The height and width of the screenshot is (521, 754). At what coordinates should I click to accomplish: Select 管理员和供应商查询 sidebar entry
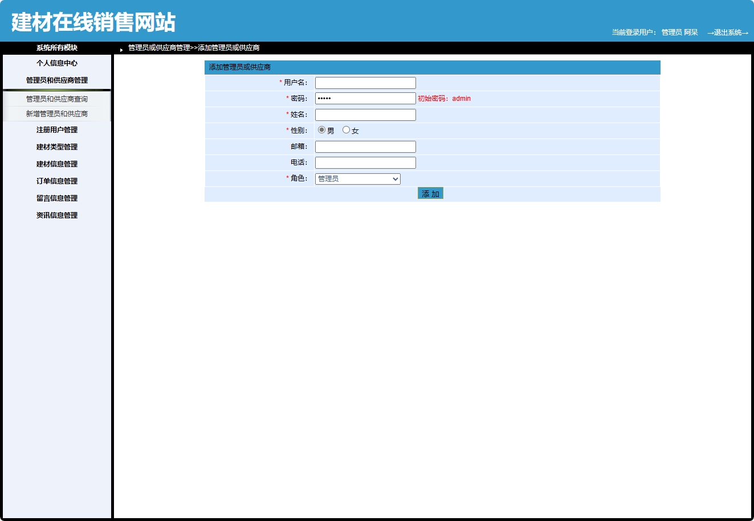[55, 98]
